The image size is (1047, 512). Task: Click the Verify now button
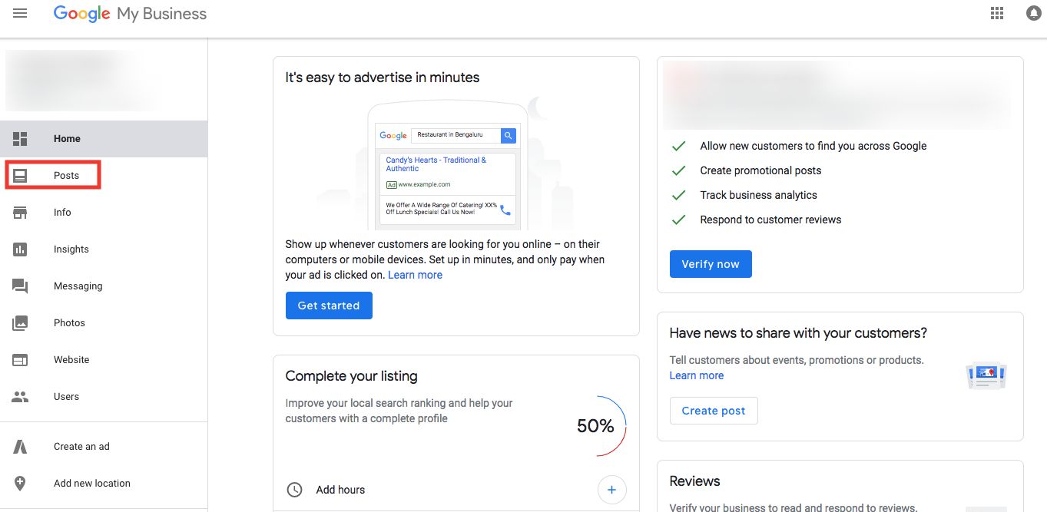click(711, 264)
